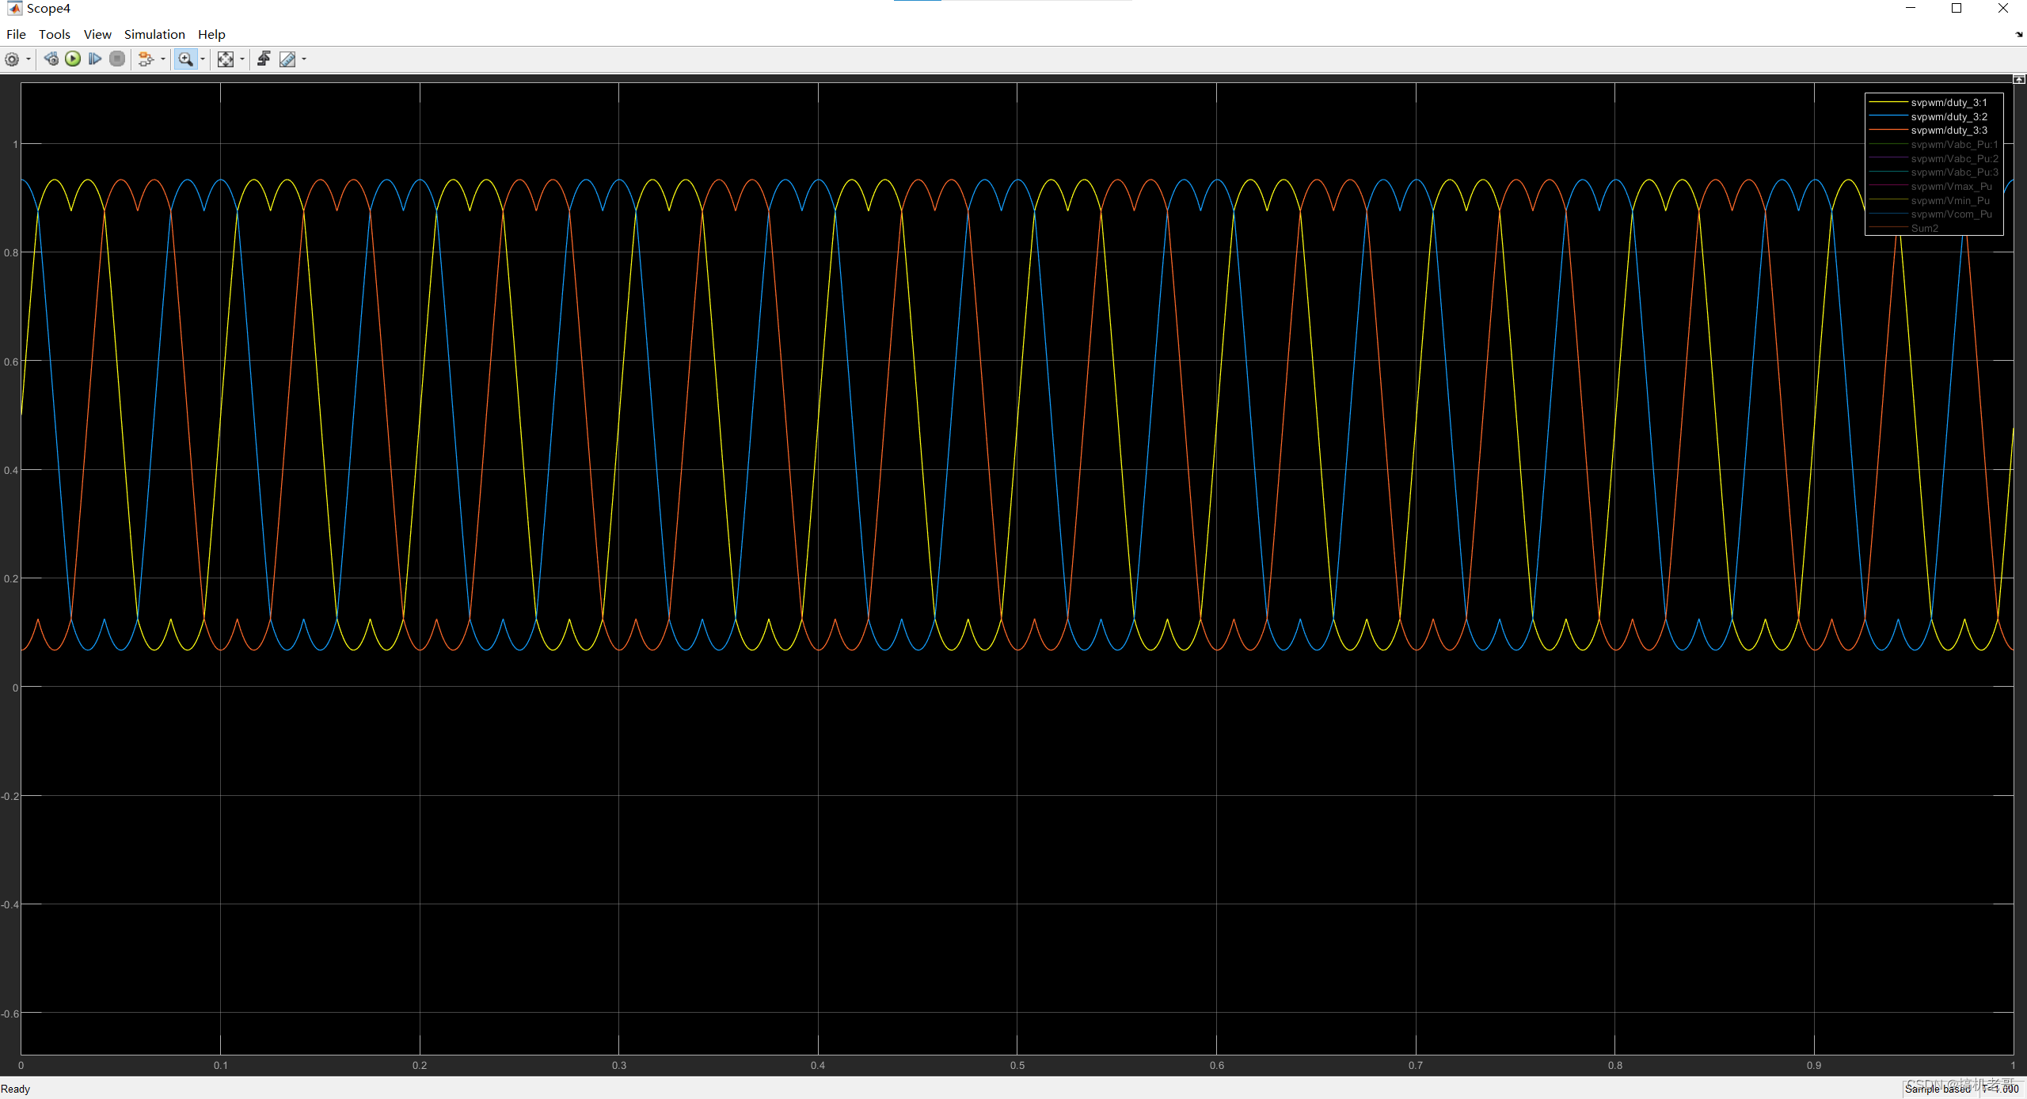The height and width of the screenshot is (1099, 2027).
Task: Expand the Scale Axes options dropdown
Action: (x=242, y=59)
